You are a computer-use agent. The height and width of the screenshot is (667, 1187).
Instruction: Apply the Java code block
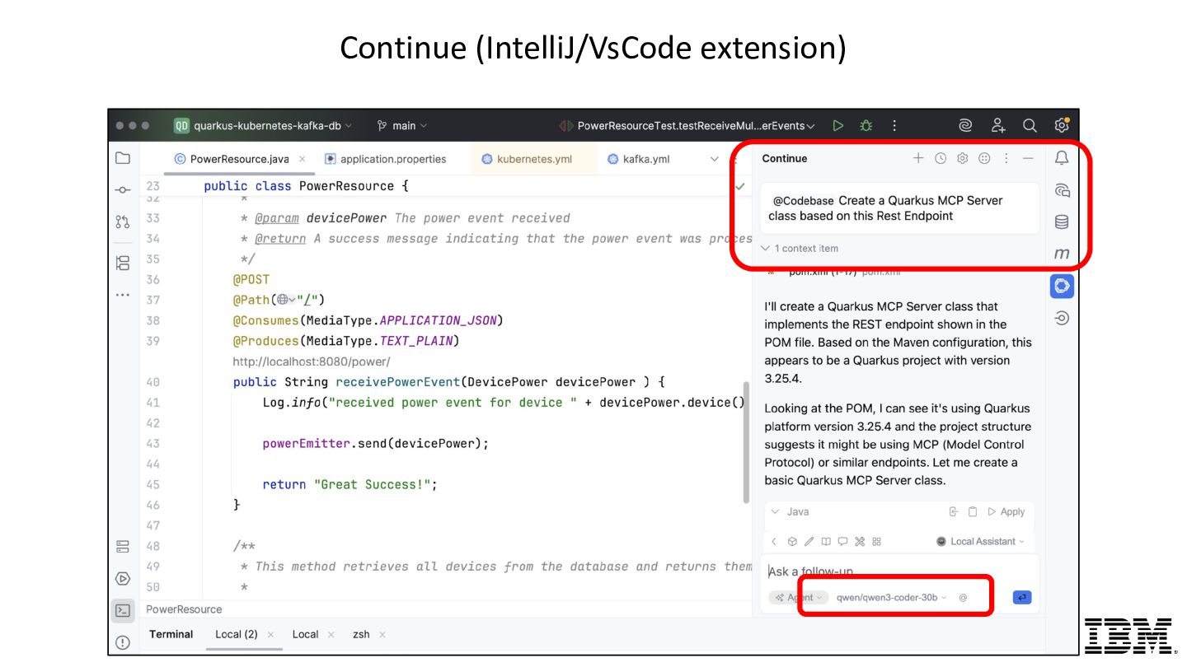pyautogui.click(x=1006, y=511)
